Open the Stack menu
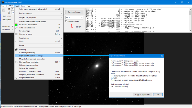This screenshot has width=192, height=108. click(x=11, y=6)
